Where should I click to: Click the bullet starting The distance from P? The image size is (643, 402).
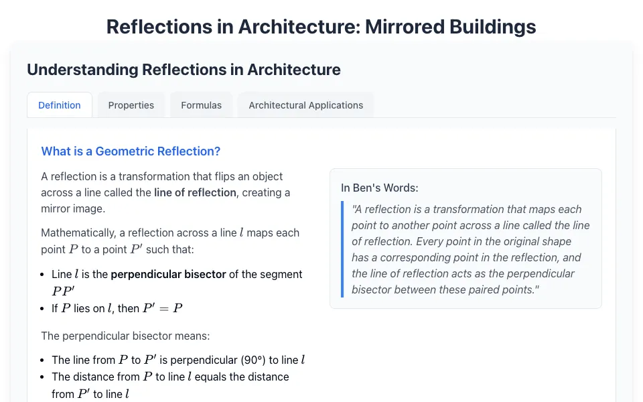click(x=170, y=385)
